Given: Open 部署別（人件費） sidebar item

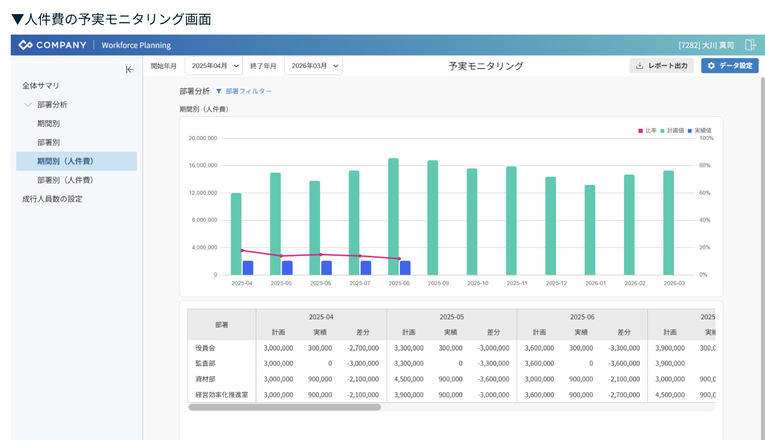Looking at the screenshot, I should 65,180.
